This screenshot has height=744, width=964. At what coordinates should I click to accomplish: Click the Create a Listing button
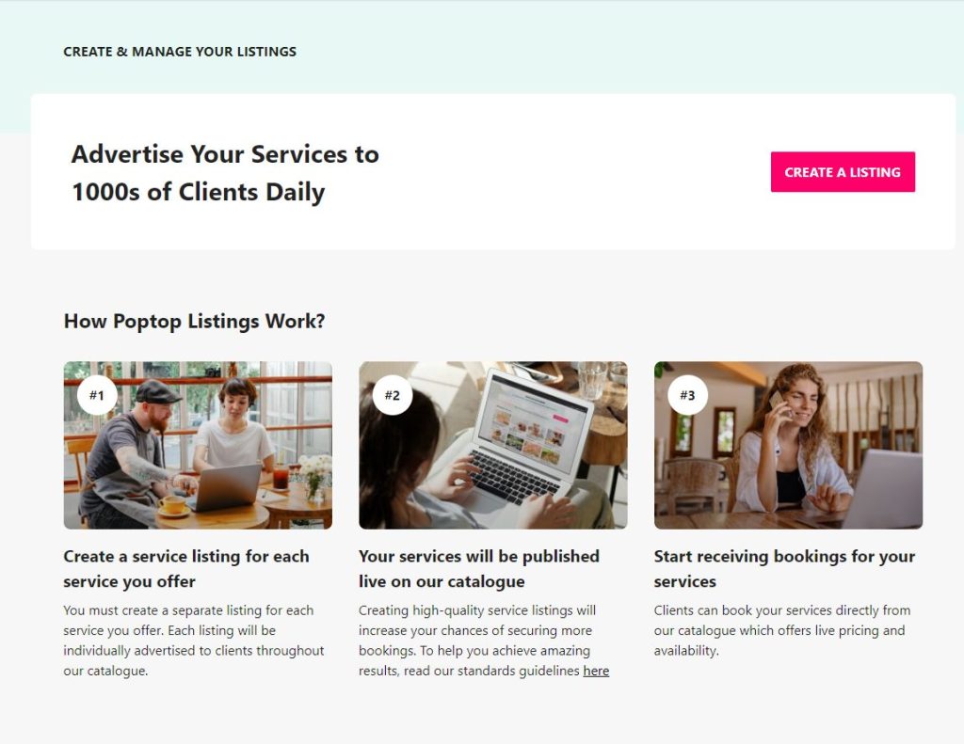[843, 172]
